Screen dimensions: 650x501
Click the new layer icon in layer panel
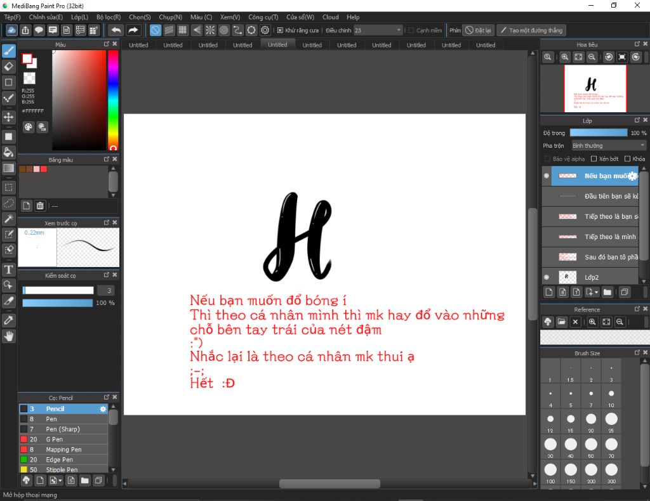coord(549,292)
